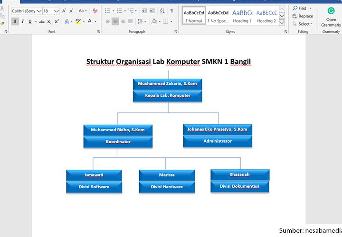342x237 pixels.
Task: Expand bullet library arrow
Action: (113, 11)
